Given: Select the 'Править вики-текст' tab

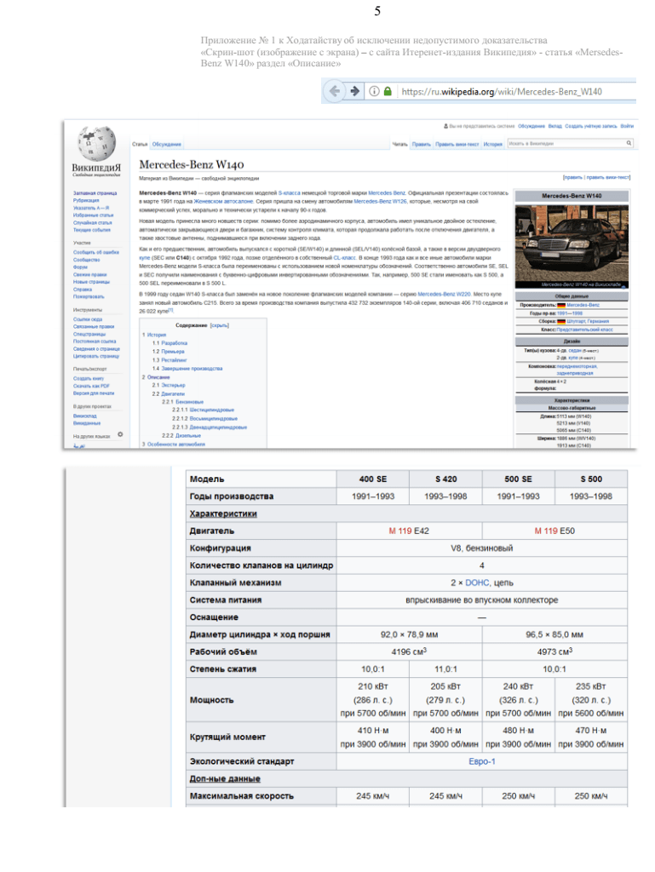Looking at the screenshot, I should tap(457, 144).
